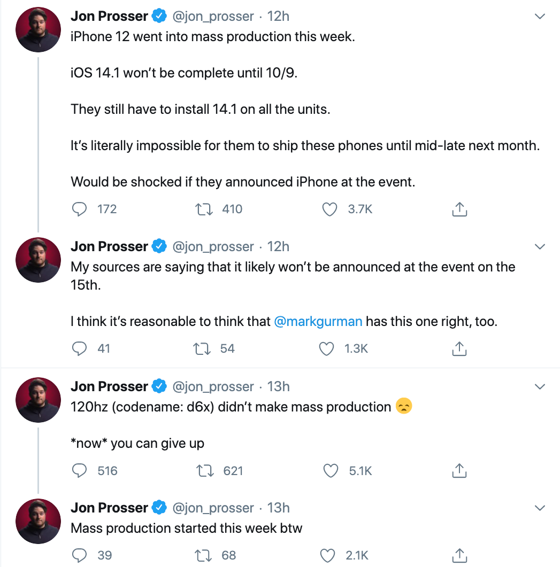Open the @jon_prosser handle on the last tweet
The height and width of the screenshot is (567, 560).
pos(212,508)
